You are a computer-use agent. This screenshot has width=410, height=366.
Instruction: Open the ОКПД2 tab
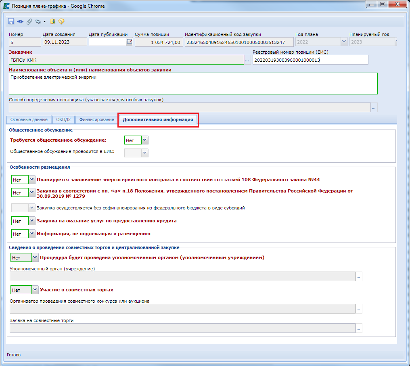63,119
